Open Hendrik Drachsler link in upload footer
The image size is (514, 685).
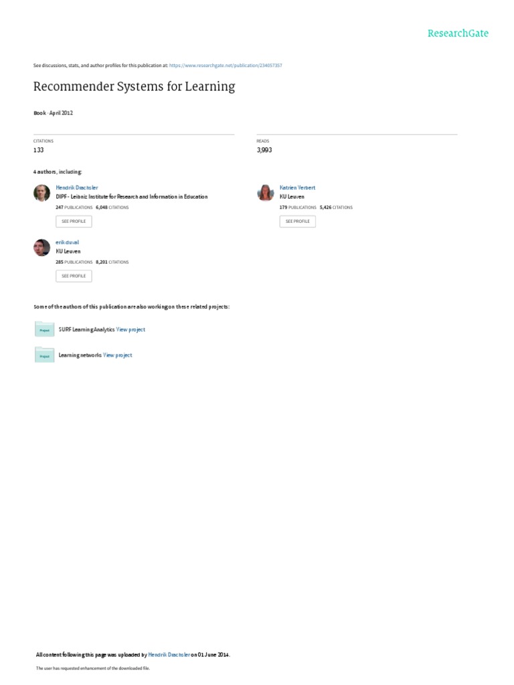[x=169, y=654]
